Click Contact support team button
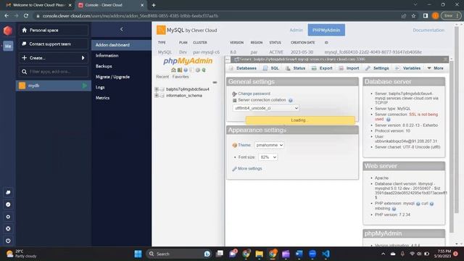464x261 pixels. [54, 43]
